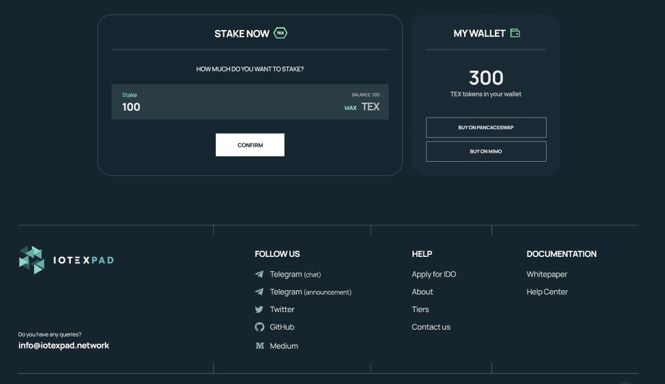Click the Twitter bird icon
Image resolution: width=665 pixels, height=384 pixels.
(x=259, y=309)
